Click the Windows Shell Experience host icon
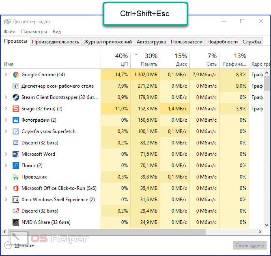271x256 pixels. (16, 200)
